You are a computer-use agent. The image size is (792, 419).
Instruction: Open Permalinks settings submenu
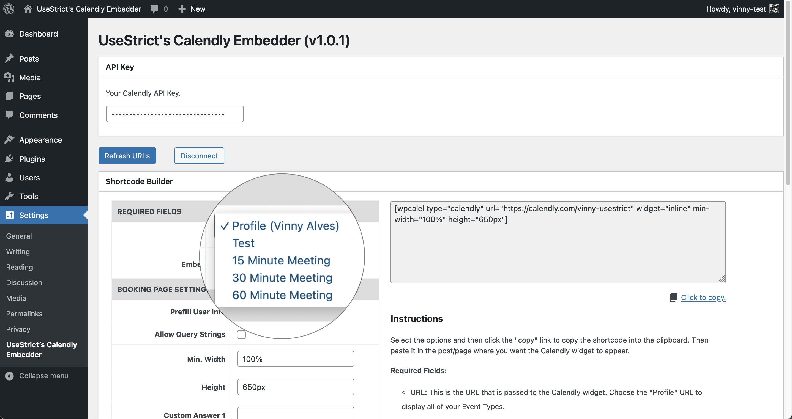24,313
